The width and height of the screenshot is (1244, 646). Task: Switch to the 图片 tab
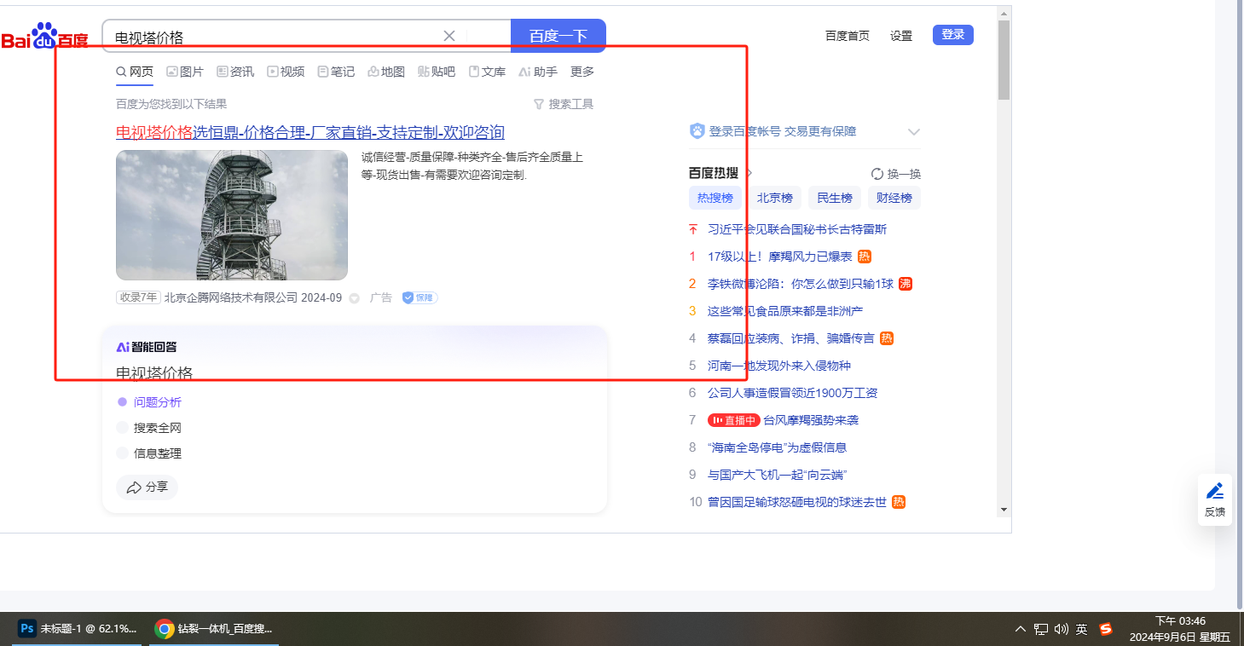(x=185, y=72)
